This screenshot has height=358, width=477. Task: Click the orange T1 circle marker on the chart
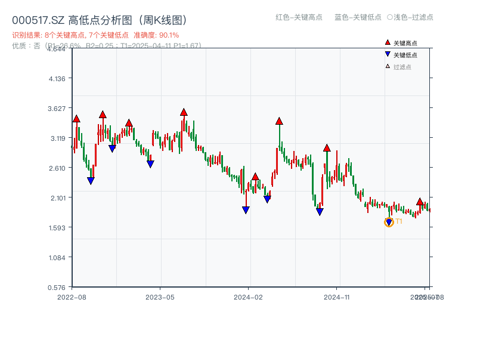click(389, 223)
